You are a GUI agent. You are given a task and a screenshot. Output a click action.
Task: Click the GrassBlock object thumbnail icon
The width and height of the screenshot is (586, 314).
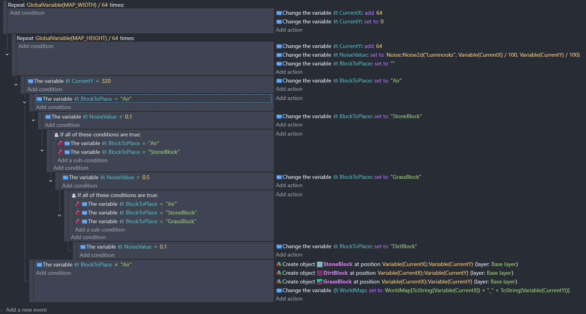(x=320, y=282)
